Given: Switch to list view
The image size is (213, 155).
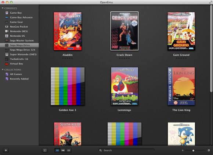Looking at the screenshot, I should click(69, 150).
